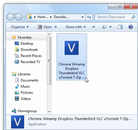Click the Pictures library icon
Screen dimensions: 138x130
(x=17, y=93)
